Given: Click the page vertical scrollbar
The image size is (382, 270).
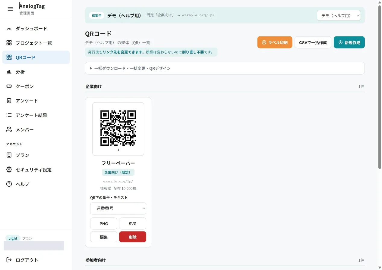Looking at the screenshot, I should 380,87.
